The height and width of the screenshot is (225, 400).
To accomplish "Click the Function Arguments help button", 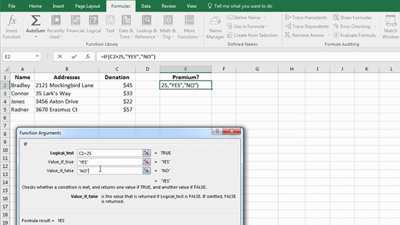I will [x=217, y=131].
